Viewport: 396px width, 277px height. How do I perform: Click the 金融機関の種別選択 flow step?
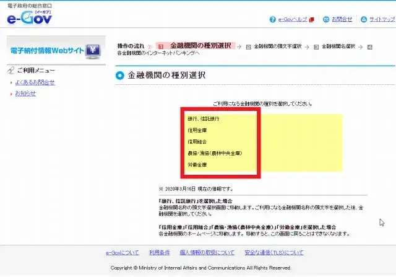point(196,46)
